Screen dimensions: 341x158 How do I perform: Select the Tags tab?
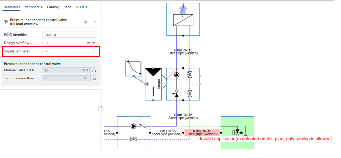click(x=68, y=7)
